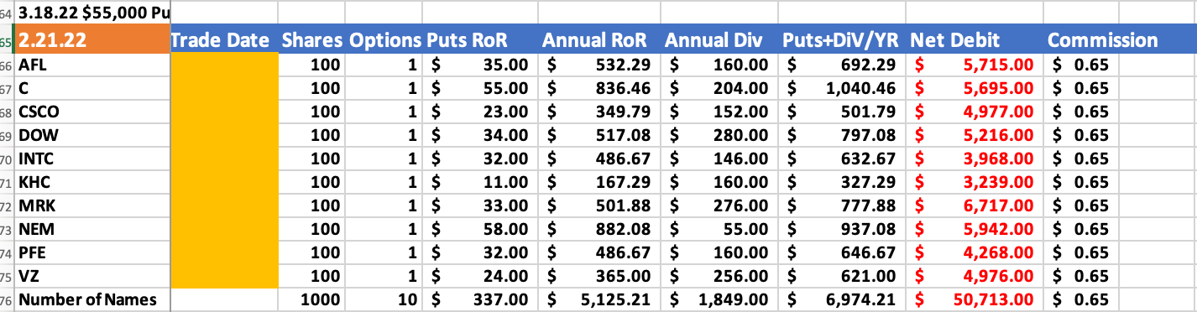Click the orange 2.21.22 date cell

click(x=91, y=40)
